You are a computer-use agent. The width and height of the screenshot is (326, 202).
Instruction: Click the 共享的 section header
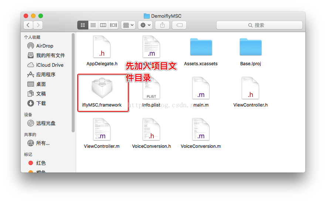click(x=30, y=135)
